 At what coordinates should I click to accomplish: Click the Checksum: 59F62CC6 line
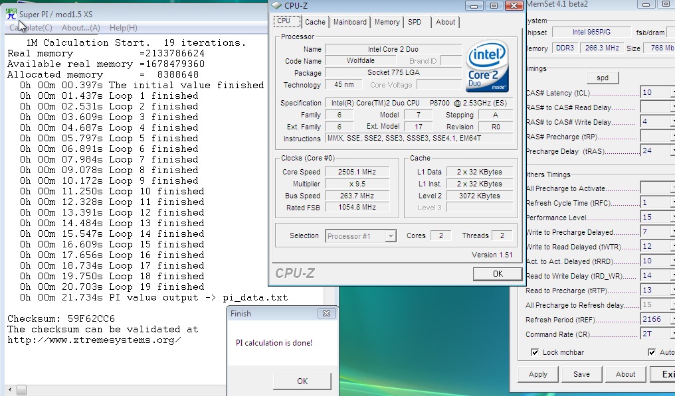pos(61,318)
